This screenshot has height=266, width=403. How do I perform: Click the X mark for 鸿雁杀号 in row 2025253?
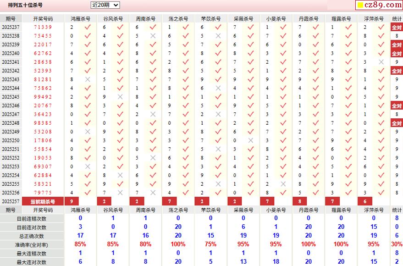point(88,166)
